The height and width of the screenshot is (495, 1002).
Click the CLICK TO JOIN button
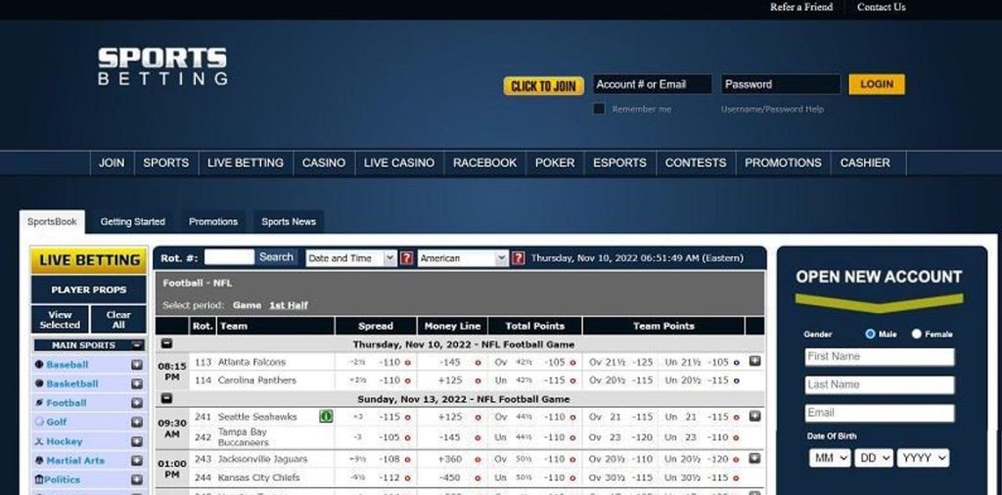544,85
